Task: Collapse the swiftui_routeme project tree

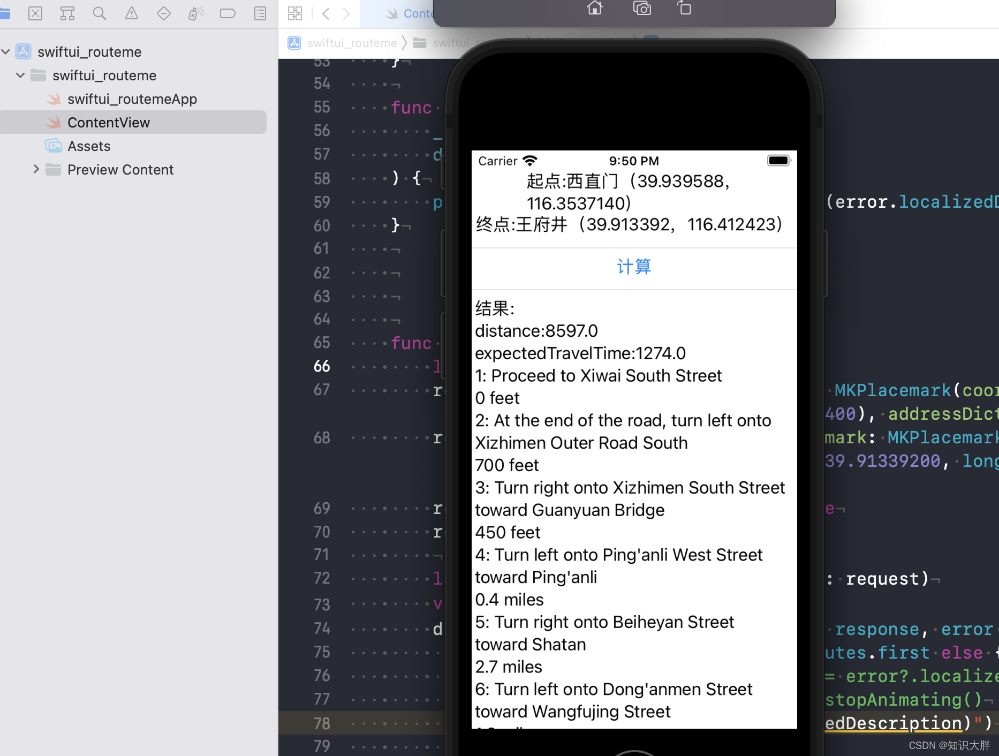Action: coord(6,51)
